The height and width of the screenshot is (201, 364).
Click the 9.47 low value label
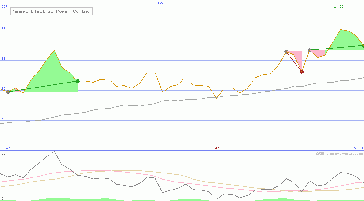click(x=215, y=148)
